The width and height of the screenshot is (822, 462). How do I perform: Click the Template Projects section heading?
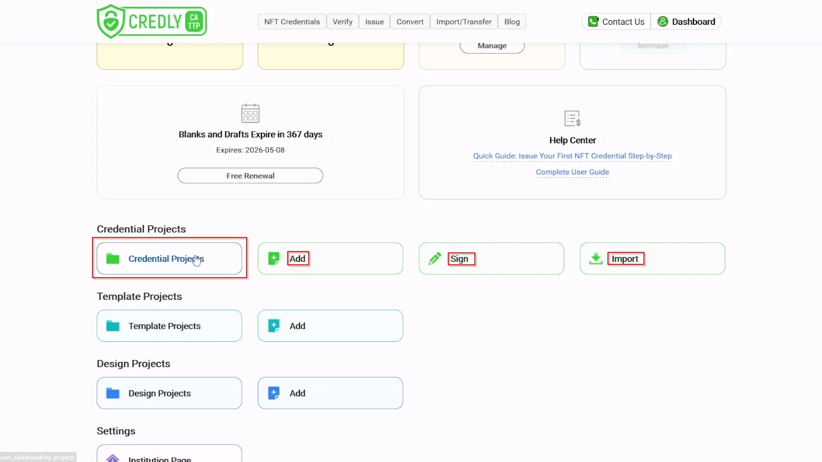(139, 296)
